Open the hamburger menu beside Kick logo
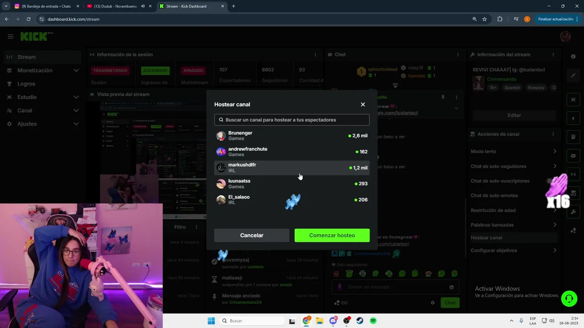The width and height of the screenshot is (584, 328). pos(10,36)
